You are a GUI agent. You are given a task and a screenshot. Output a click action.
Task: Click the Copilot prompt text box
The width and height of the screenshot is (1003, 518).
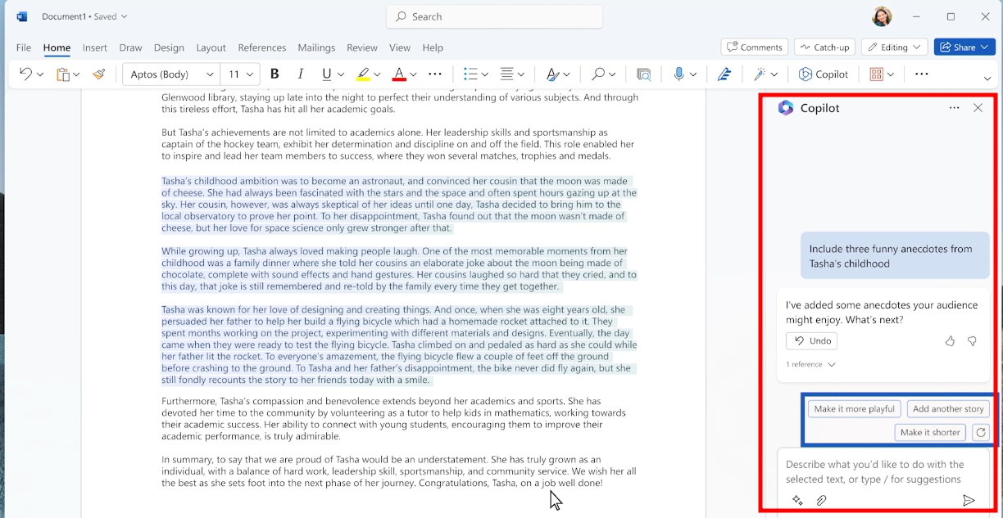[882, 472]
